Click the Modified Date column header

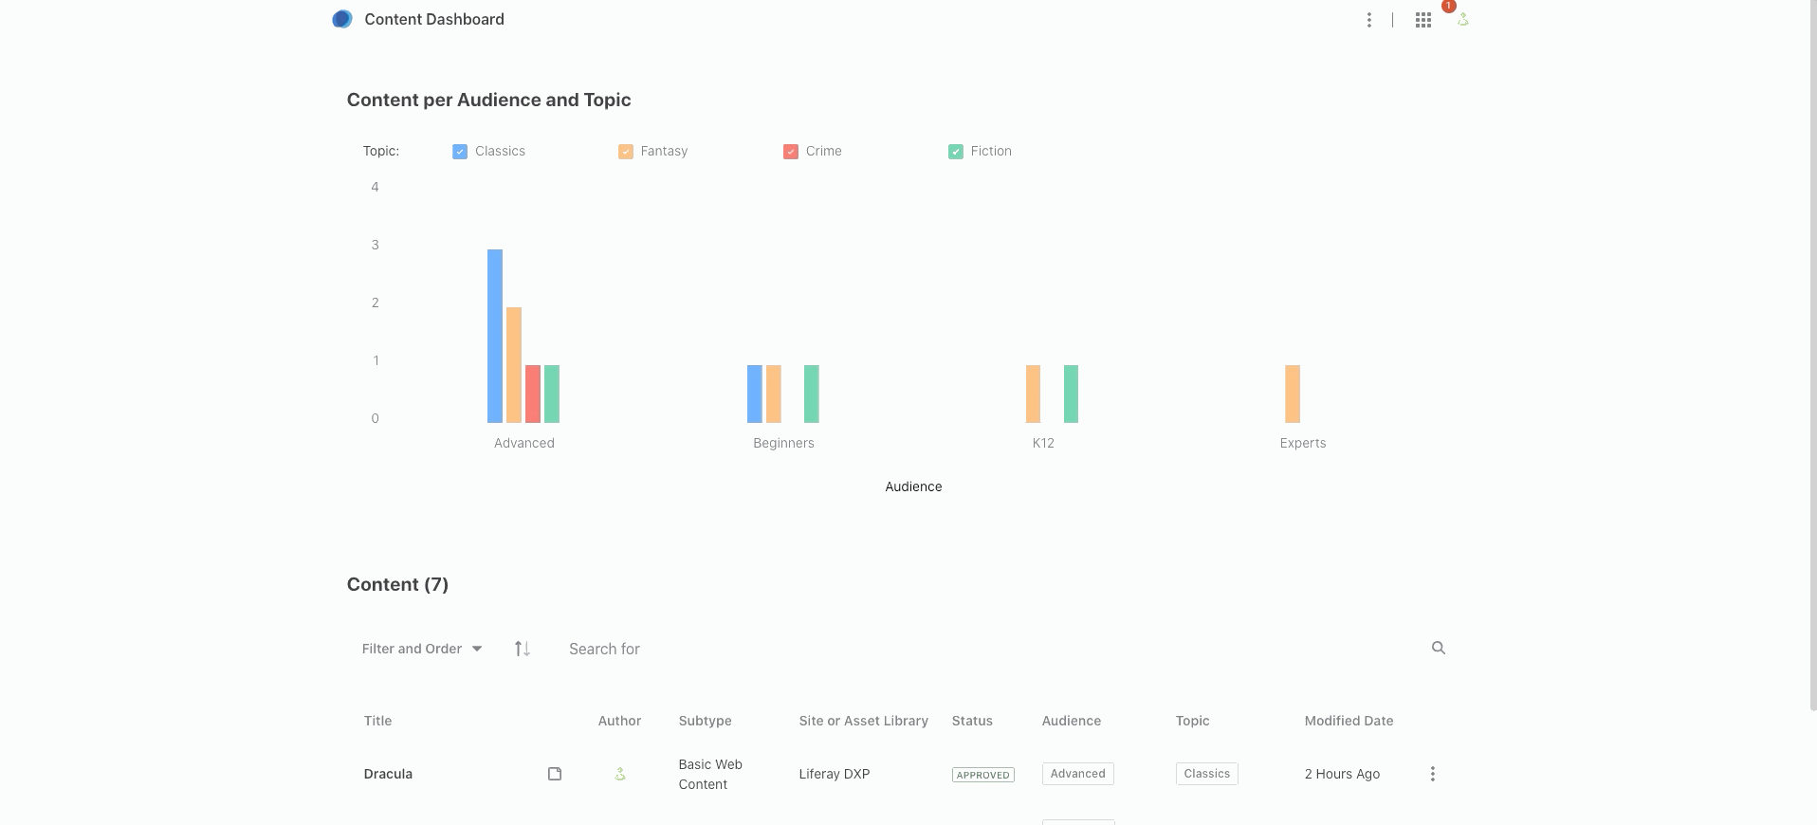1348,721
